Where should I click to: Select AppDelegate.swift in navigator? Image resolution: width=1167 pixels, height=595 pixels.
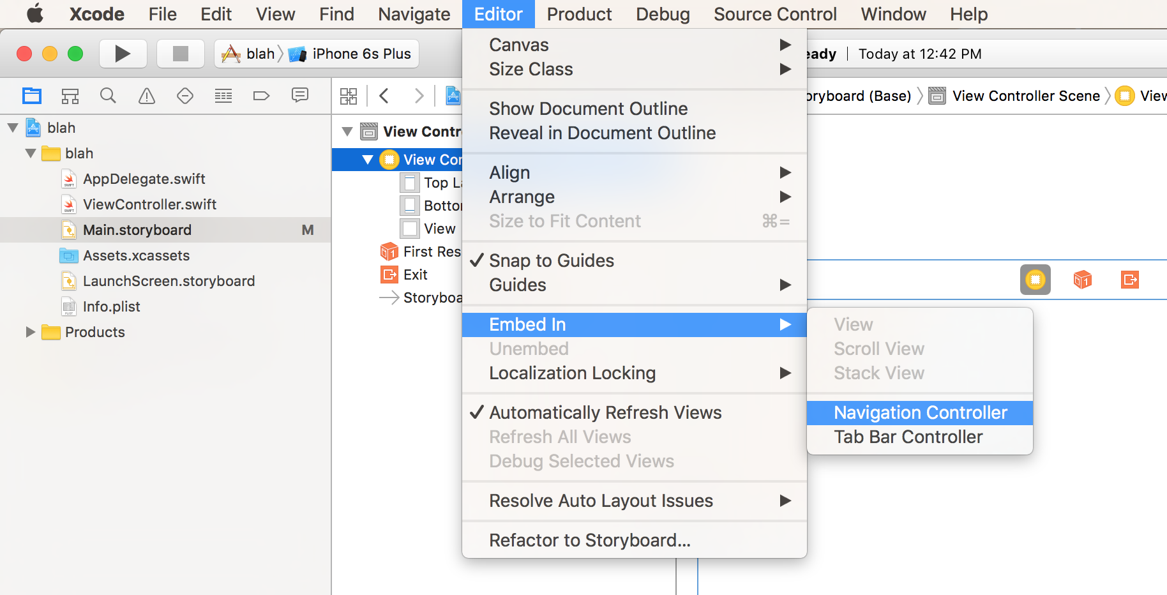[x=165, y=179]
